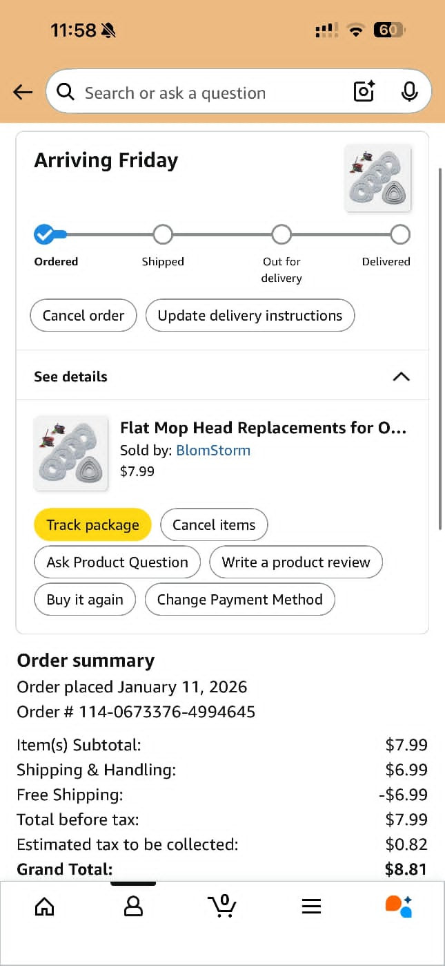The image size is (445, 966).
Task: Click the Cancel order button
Action: [x=83, y=316]
